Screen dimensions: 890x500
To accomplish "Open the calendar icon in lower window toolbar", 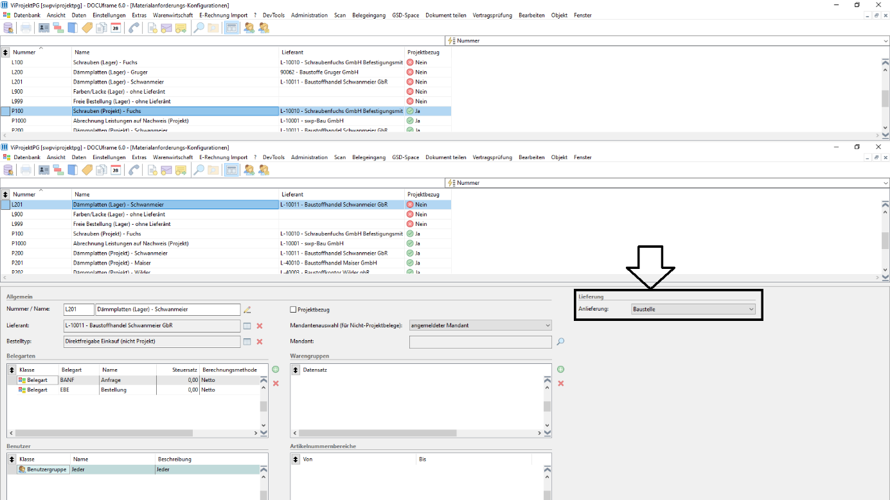I will coord(116,169).
